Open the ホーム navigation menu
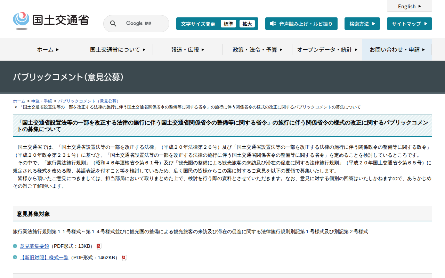This screenshot has height=278, width=445. (48, 50)
